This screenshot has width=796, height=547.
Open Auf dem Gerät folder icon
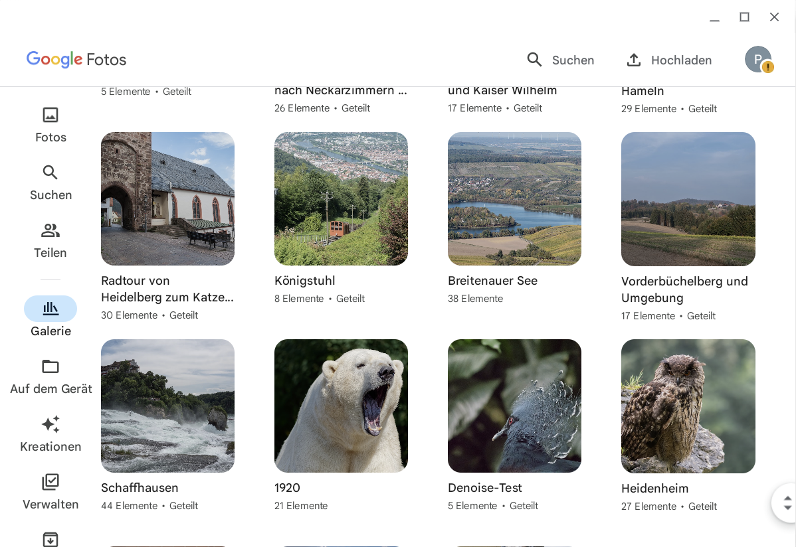coord(50,367)
